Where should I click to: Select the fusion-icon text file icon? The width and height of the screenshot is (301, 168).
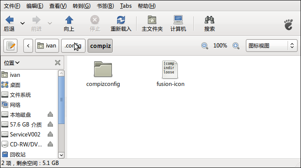coord(170,70)
